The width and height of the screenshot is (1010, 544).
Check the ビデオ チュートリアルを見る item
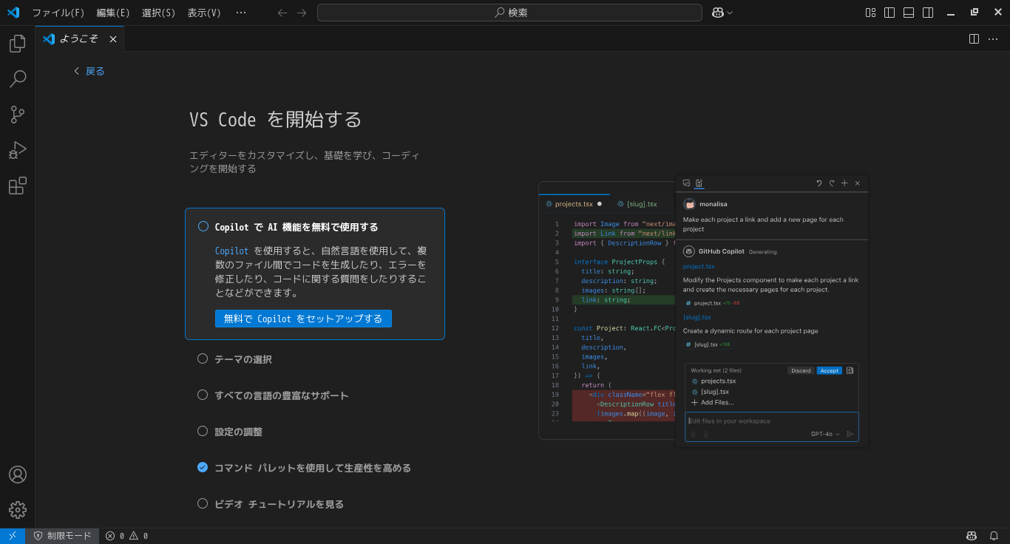click(x=203, y=503)
